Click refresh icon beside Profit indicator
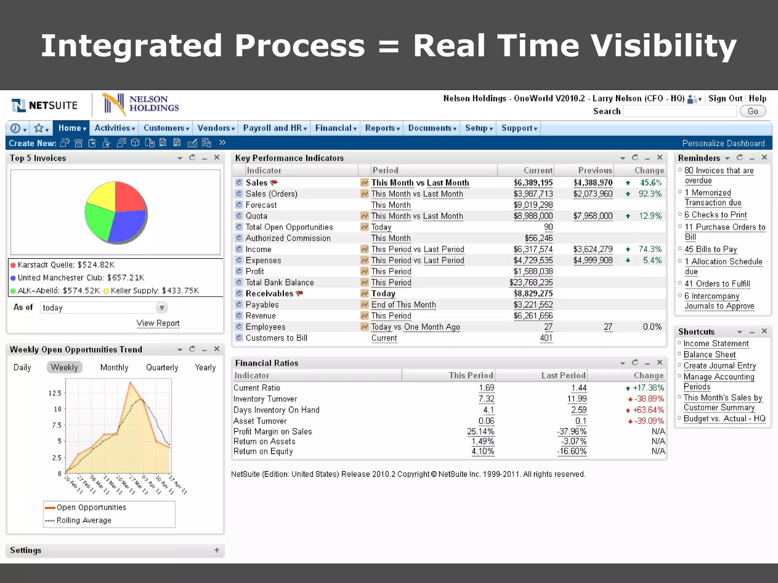 click(x=239, y=271)
